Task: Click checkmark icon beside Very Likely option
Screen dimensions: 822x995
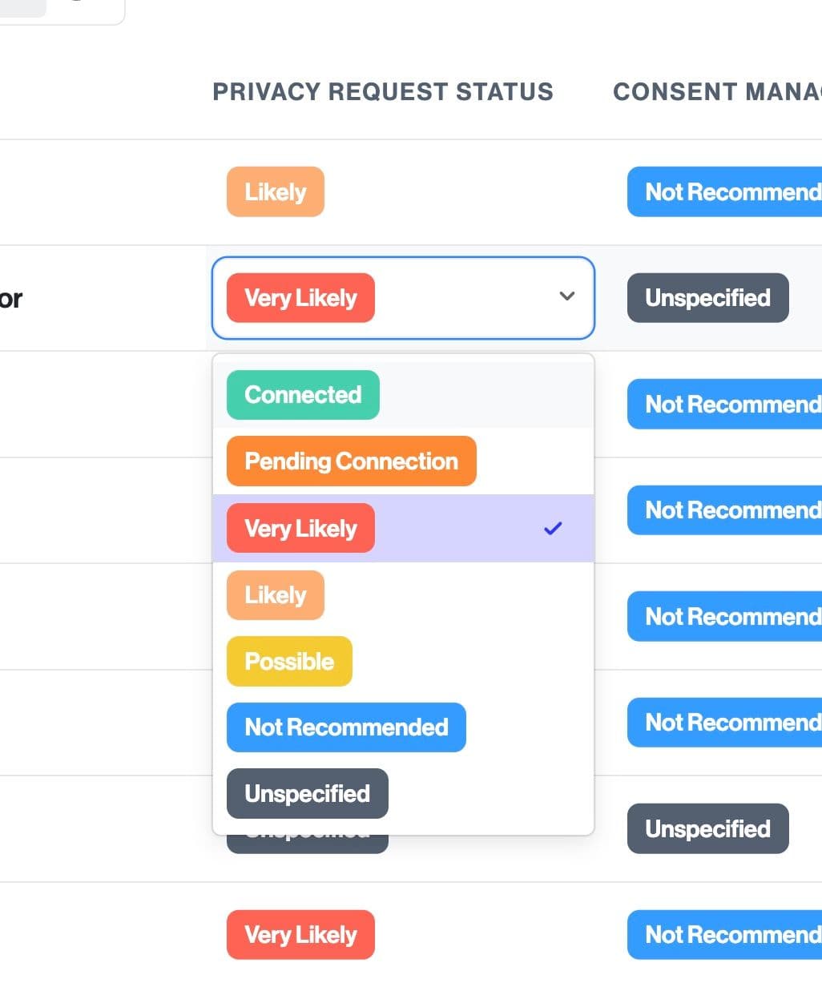Action: coord(553,529)
